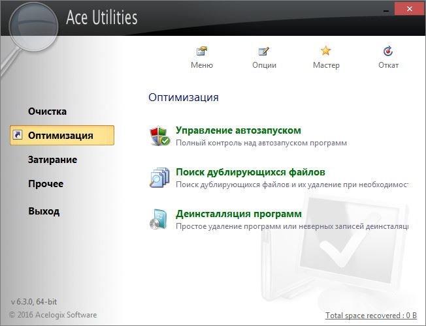Choose Выход to exit

click(x=44, y=211)
